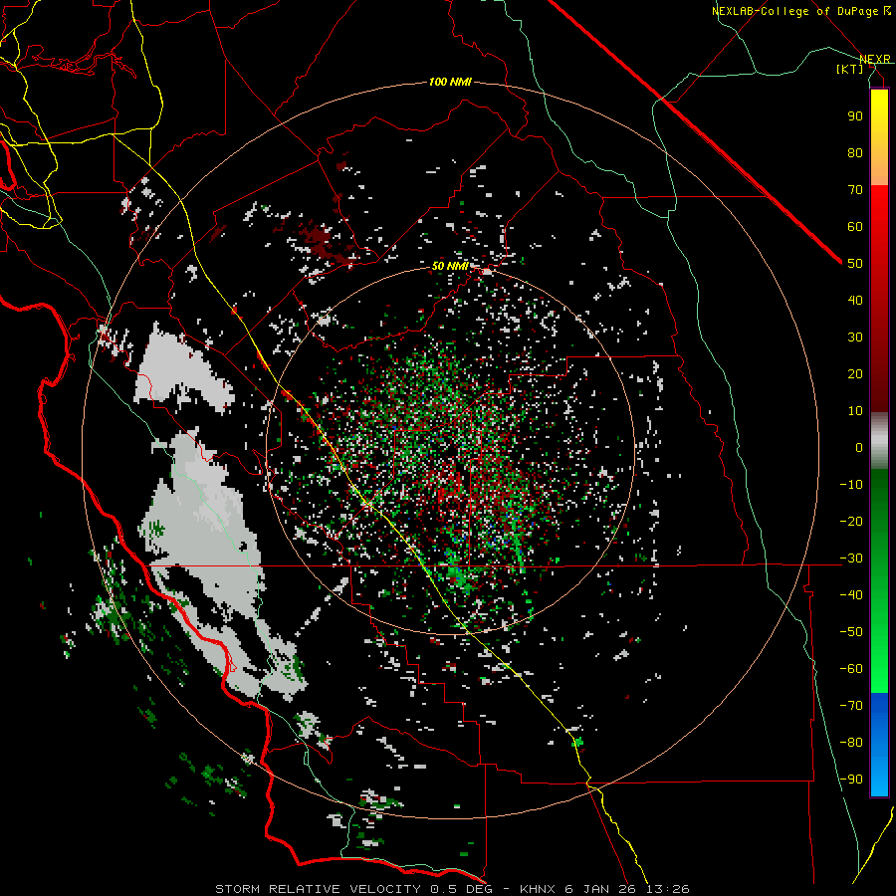Click the -70 value on the velocity scale
This screenshot has width=896, height=896.
pyautogui.click(x=851, y=706)
